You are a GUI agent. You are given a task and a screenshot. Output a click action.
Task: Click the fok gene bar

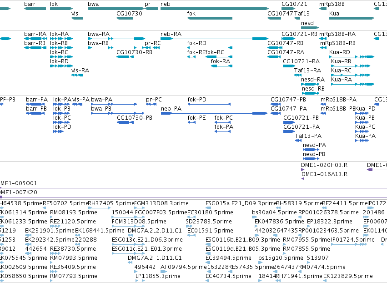(x=210, y=18)
